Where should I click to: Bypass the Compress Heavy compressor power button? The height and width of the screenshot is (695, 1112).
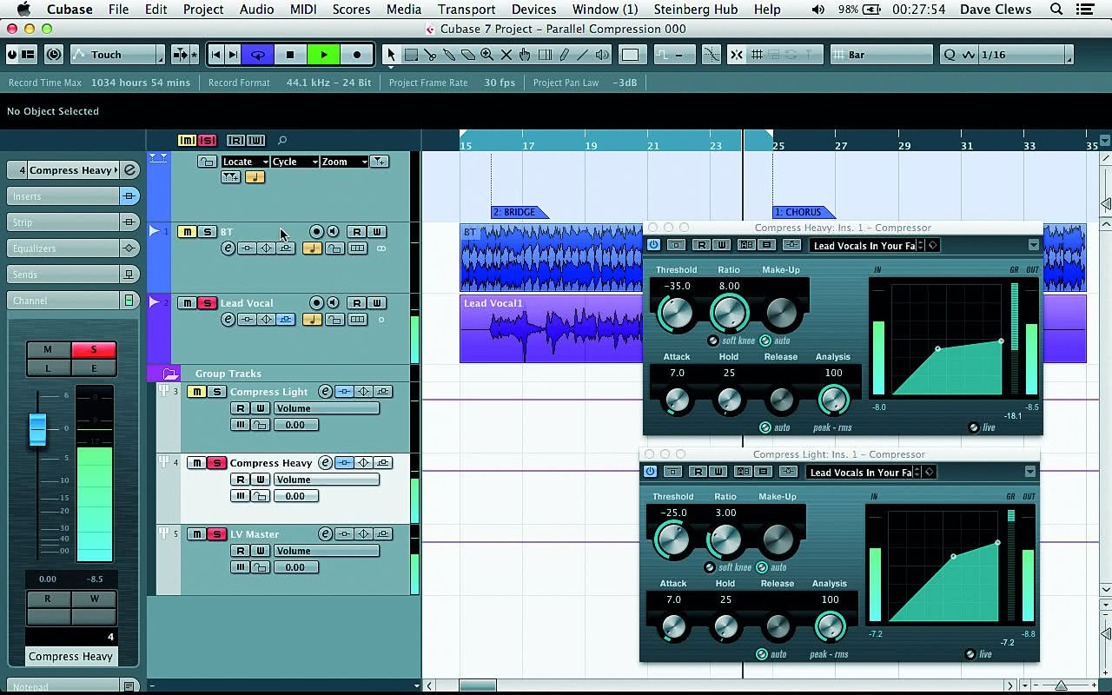pos(653,245)
